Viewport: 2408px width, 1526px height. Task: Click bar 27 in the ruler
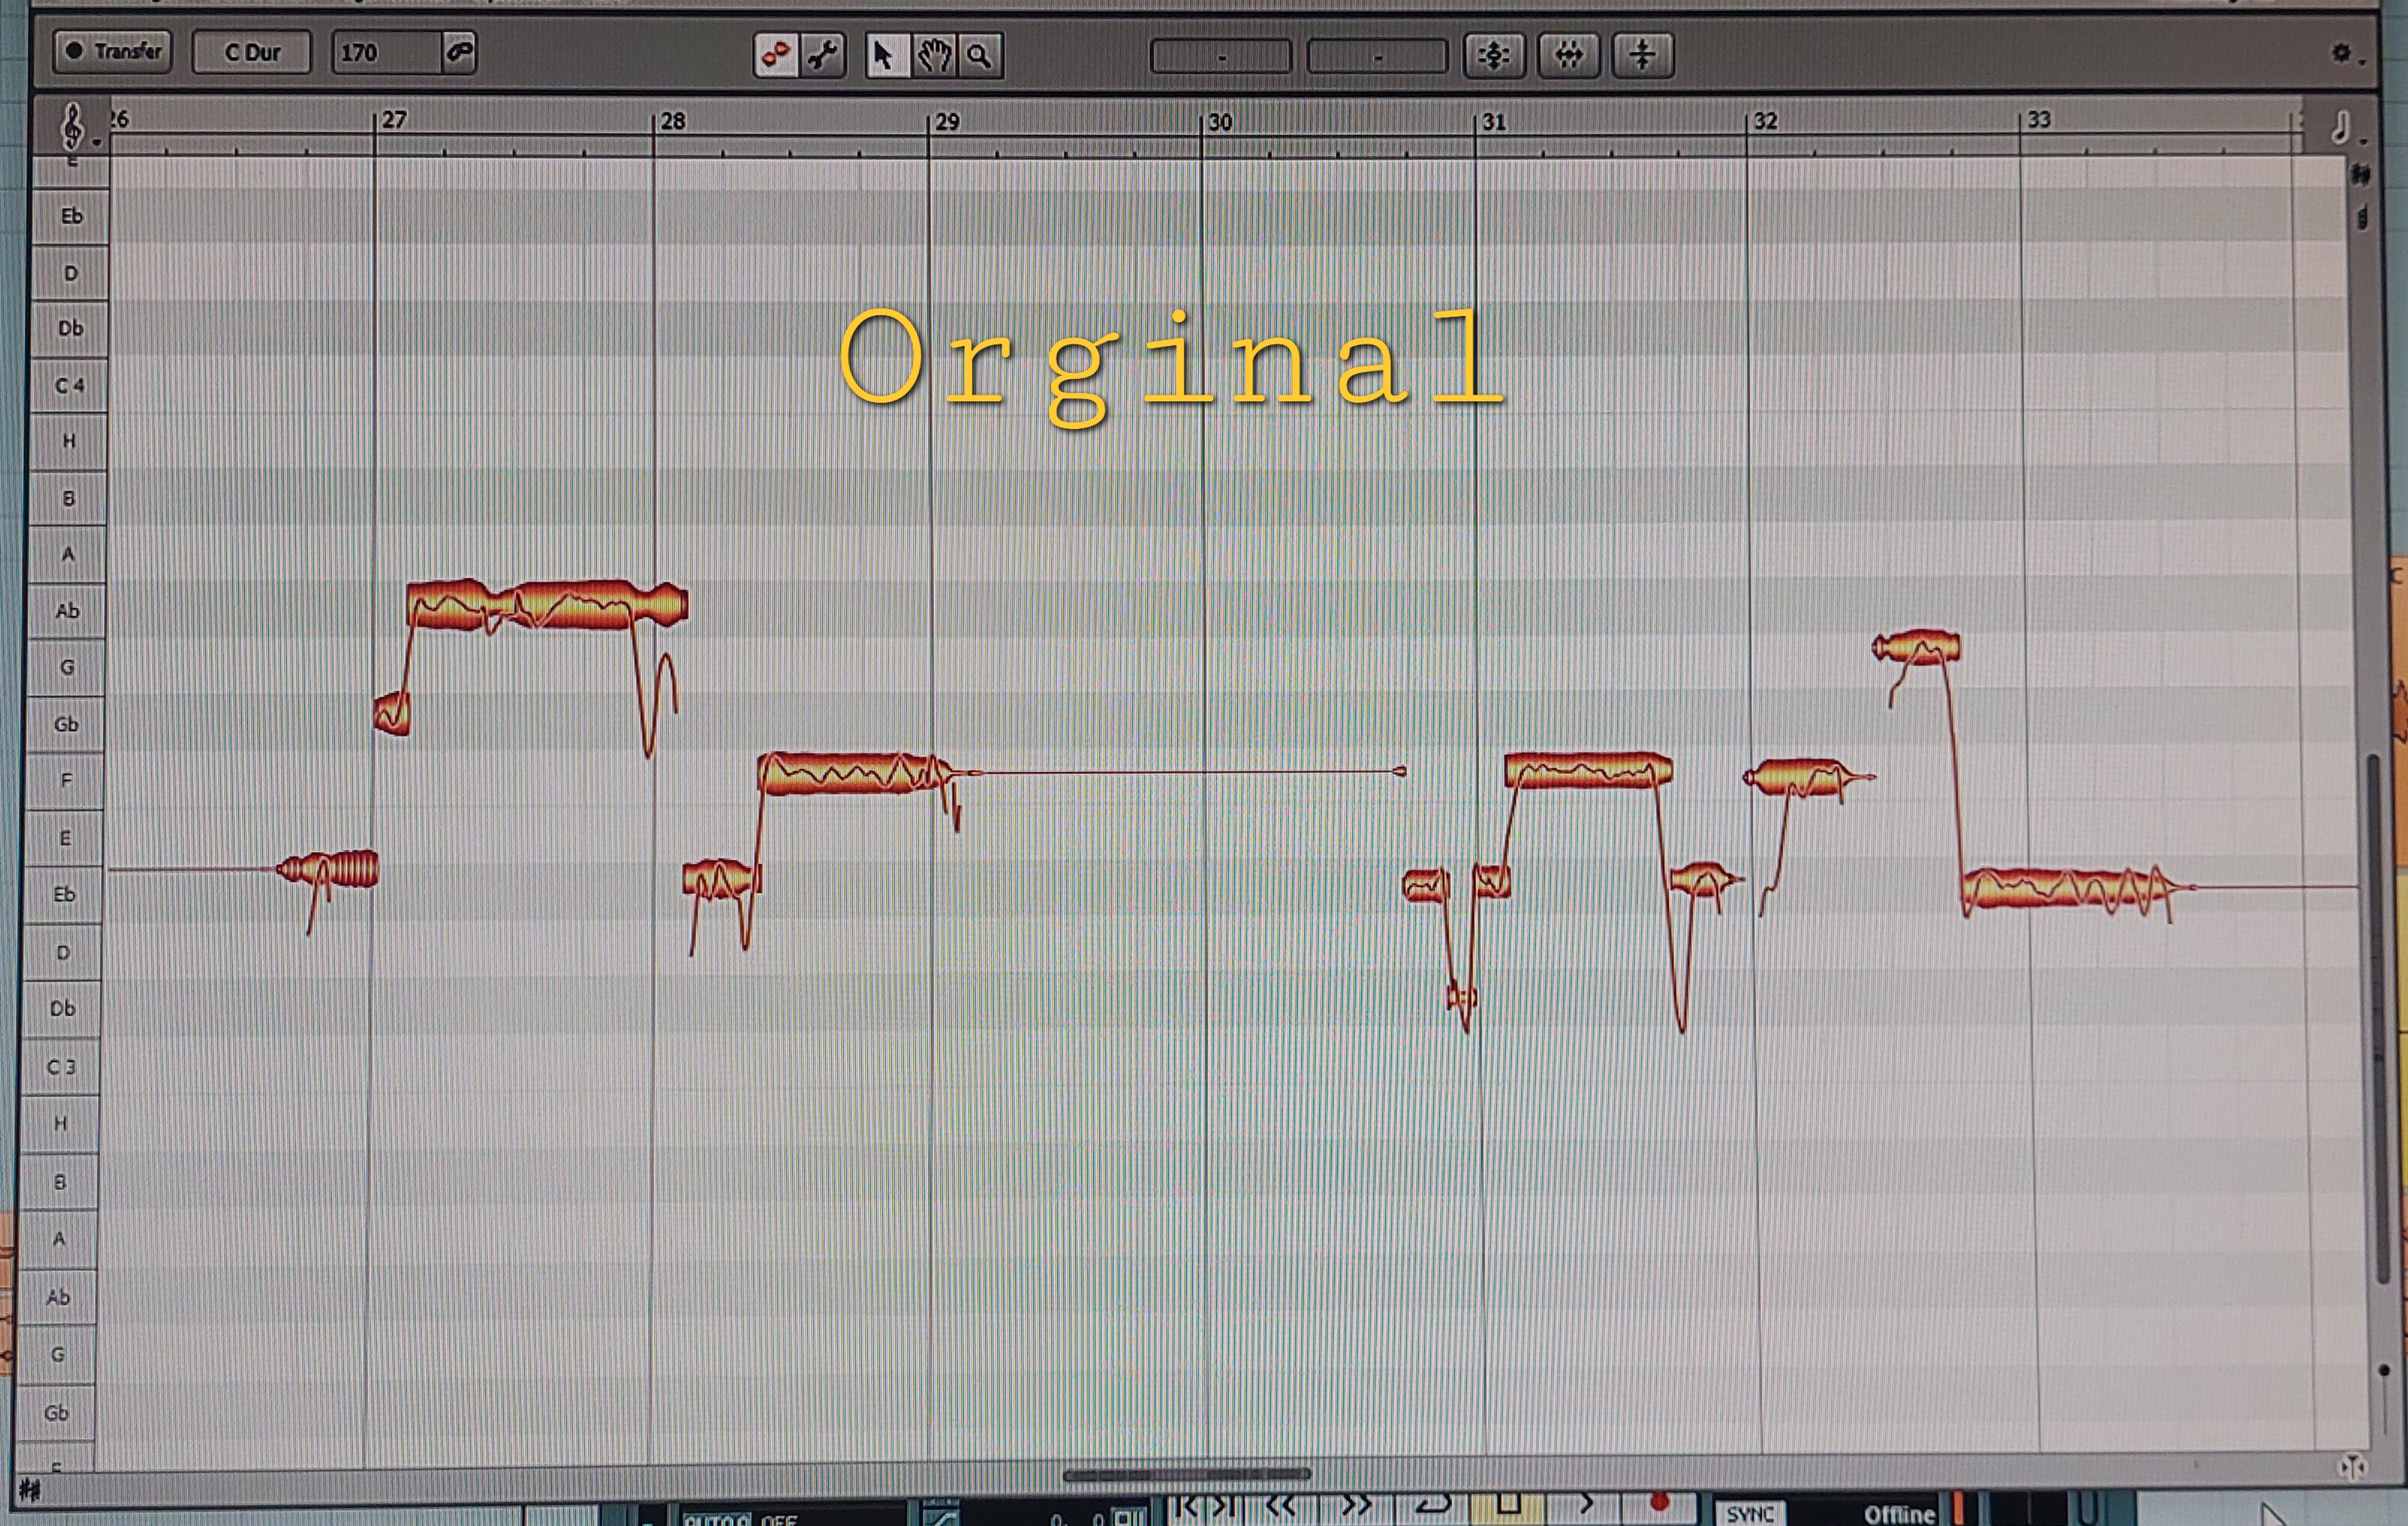[x=394, y=120]
